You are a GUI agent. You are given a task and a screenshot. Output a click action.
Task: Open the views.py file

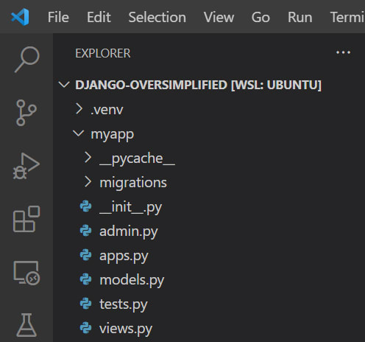126,329
